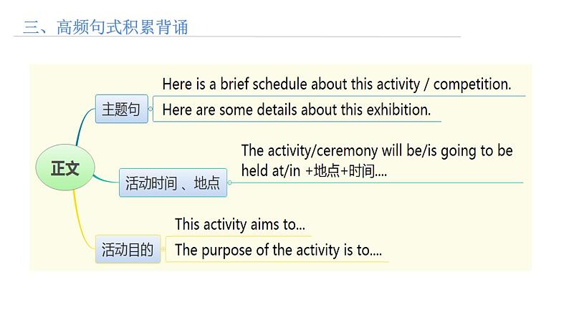Click 'The purpose of the activity is to' subtopic
Image resolution: width=569 pixels, height=320 pixels.
[x=278, y=250]
